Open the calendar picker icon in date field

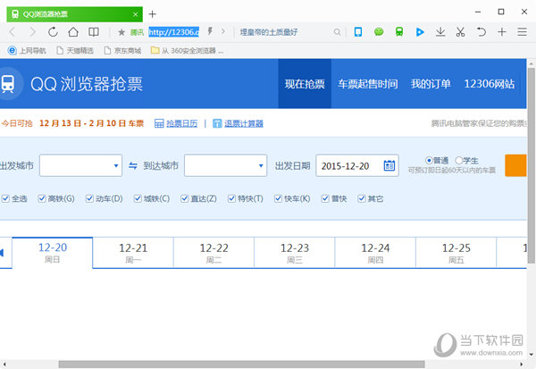[389, 165]
